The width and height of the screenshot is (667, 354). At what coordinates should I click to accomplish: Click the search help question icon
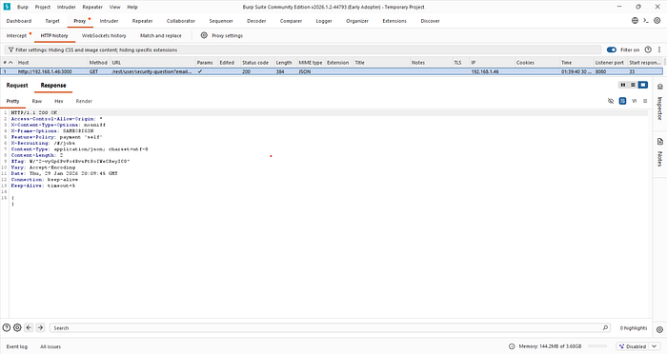click(7, 327)
